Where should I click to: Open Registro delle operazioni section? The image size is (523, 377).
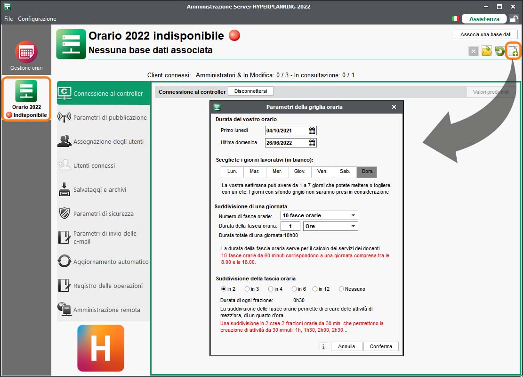click(103, 286)
